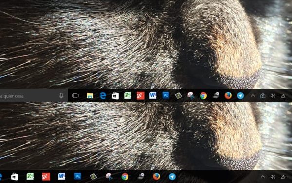Open Telegram from the upper taskbar
Viewport: 292px width, 183px height.
coord(240,96)
